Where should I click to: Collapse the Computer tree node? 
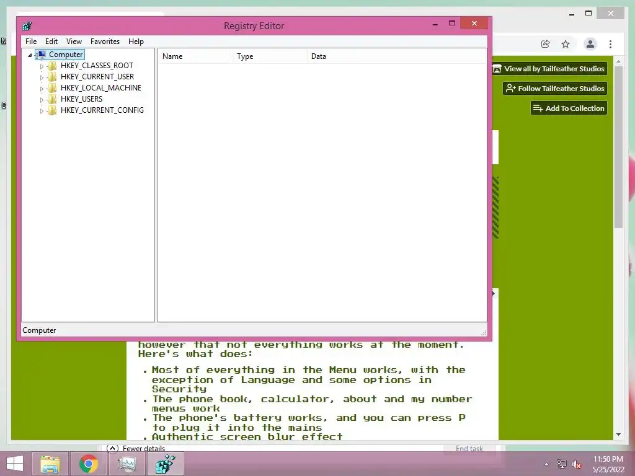pyautogui.click(x=30, y=55)
